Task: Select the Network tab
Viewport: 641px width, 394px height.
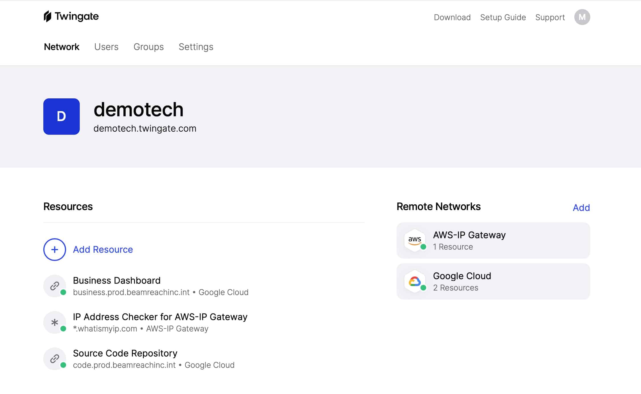Action: [62, 47]
